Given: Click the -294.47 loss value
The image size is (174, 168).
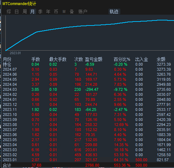Looking at the screenshot, I should [x=92, y=89].
